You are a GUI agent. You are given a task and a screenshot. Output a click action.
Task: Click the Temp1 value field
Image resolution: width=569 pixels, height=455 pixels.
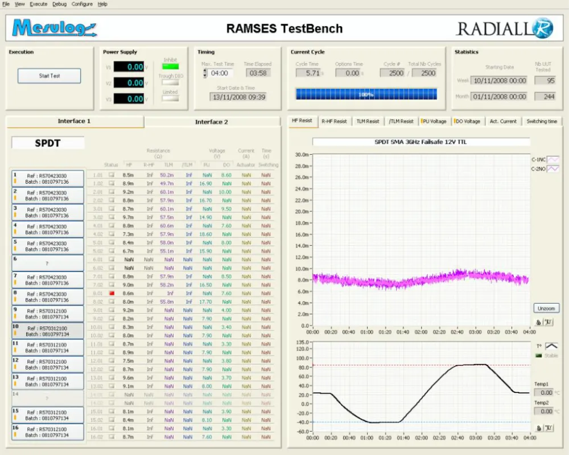[544, 392]
